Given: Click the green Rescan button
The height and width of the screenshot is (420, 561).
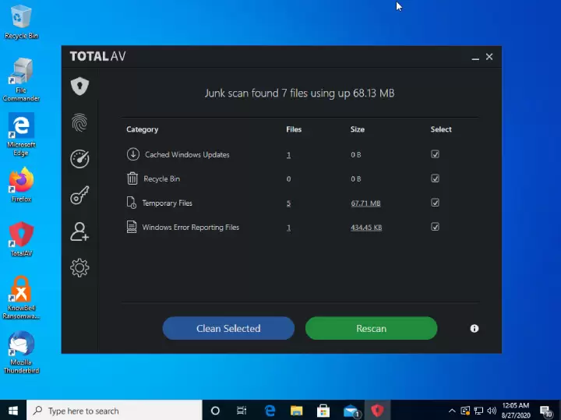Looking at the screenshot, I should click(371, 328).
